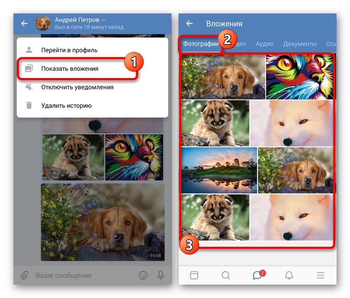
Task: Go back from the Вложения screen
Action: point(190,23)
